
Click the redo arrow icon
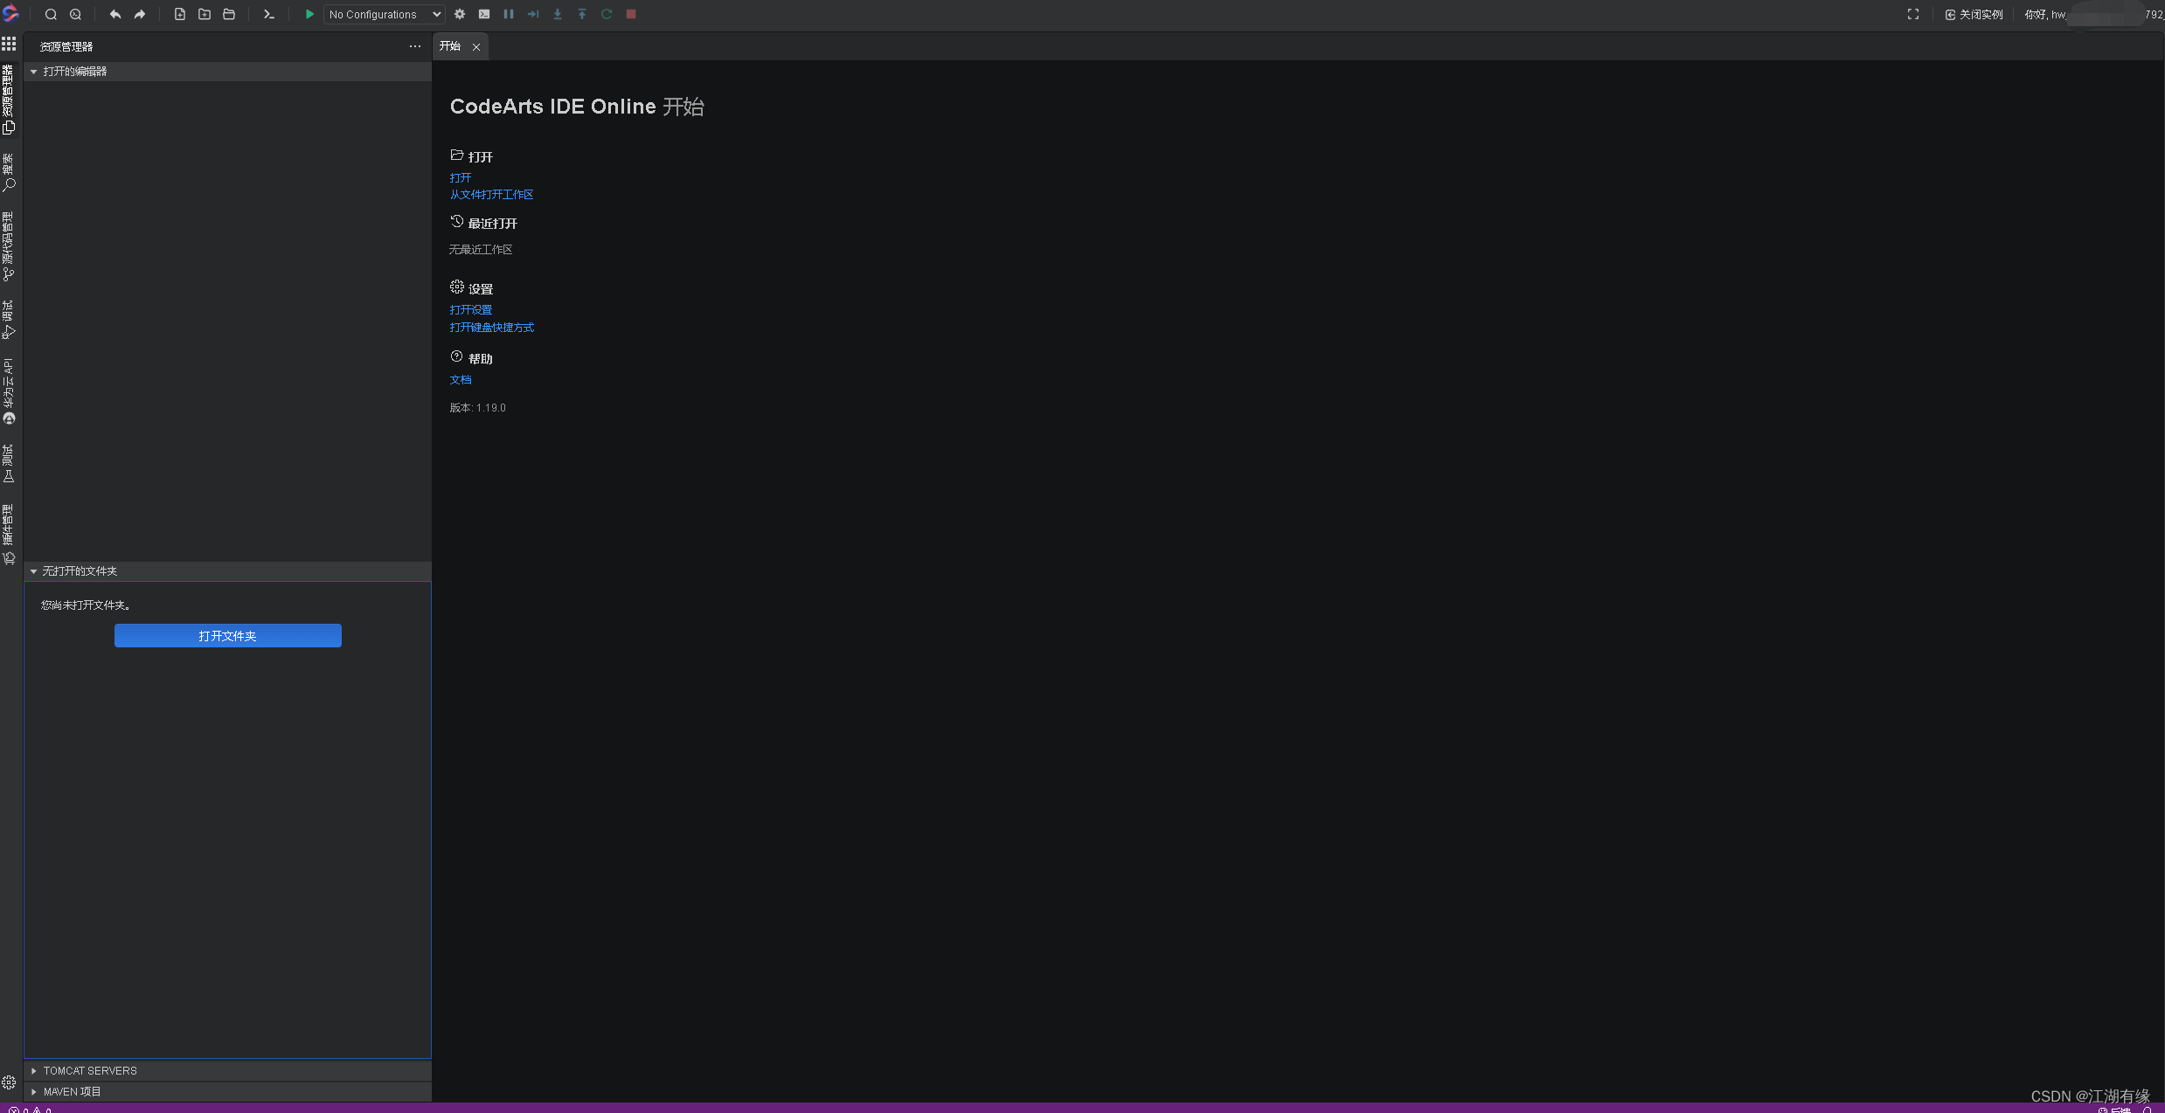pyautogui.click(x=139, y=14)
